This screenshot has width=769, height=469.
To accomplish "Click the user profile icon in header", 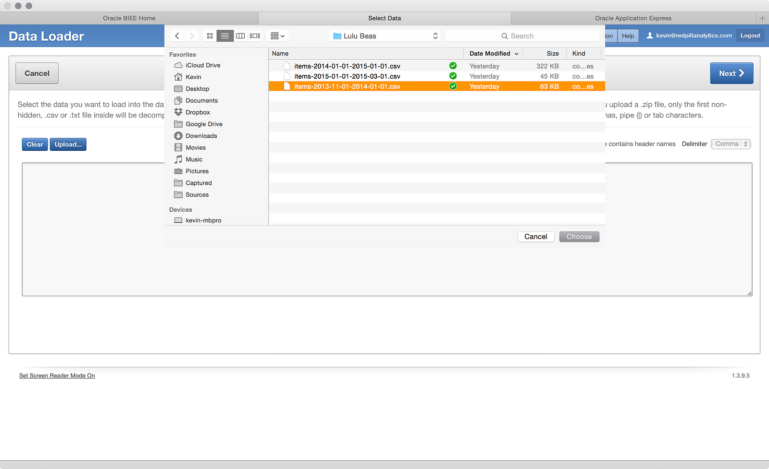I will [x=650, y=36].
